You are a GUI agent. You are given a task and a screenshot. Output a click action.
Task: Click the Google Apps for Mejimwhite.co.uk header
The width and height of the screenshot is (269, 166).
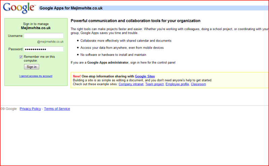(x=71, y=8)
